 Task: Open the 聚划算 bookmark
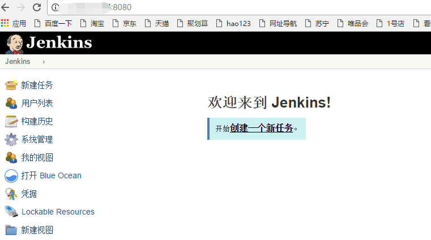[x=193, y=24]
